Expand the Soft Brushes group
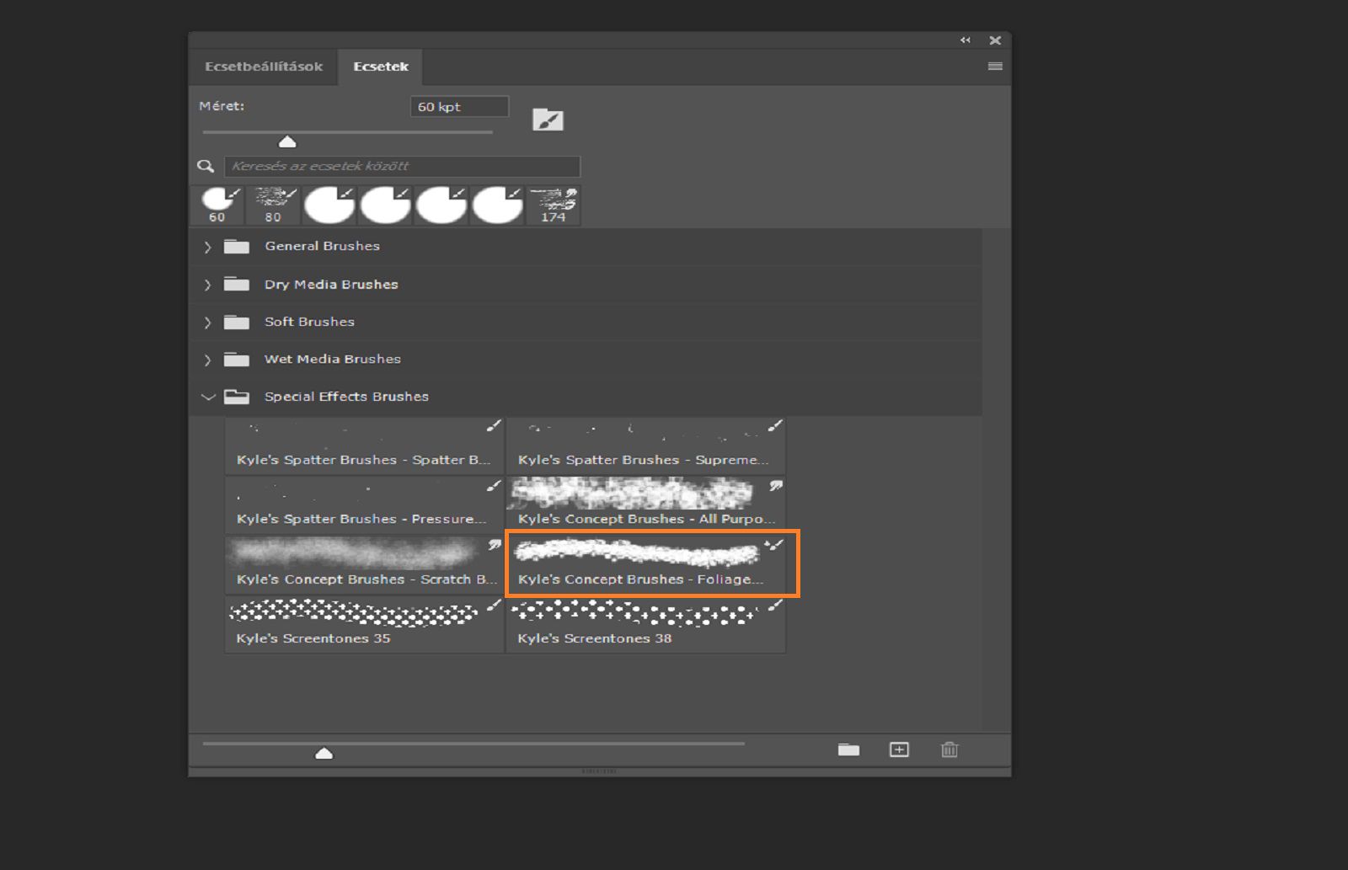Screen dimensions: 1348x870 207,323
